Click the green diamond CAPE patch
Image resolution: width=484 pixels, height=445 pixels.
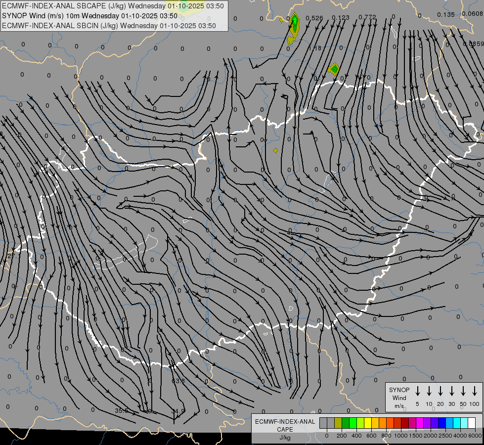coord(334,69)
